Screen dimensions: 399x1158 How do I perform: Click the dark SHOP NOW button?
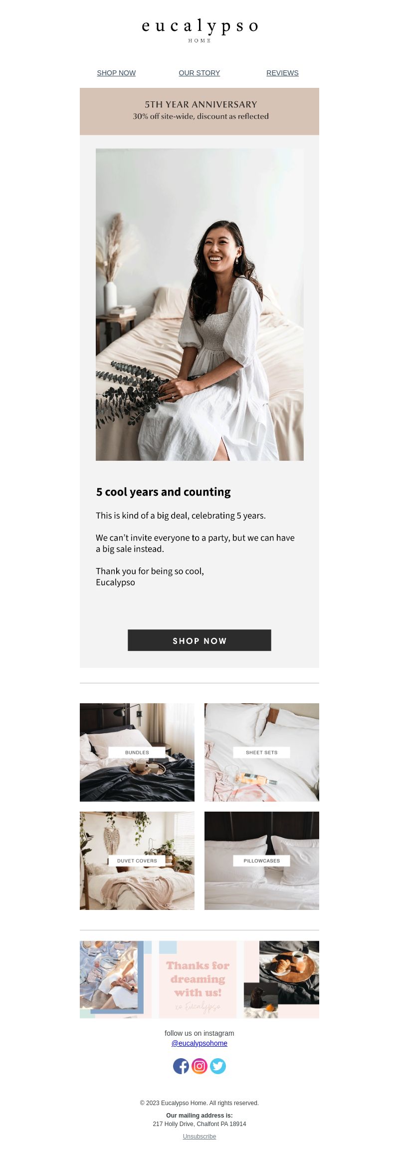[199, 640]
